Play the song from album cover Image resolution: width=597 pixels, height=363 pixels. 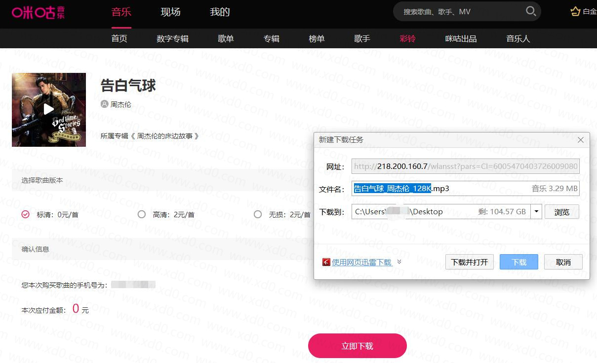pyautogui.click(x=48, y=109)
